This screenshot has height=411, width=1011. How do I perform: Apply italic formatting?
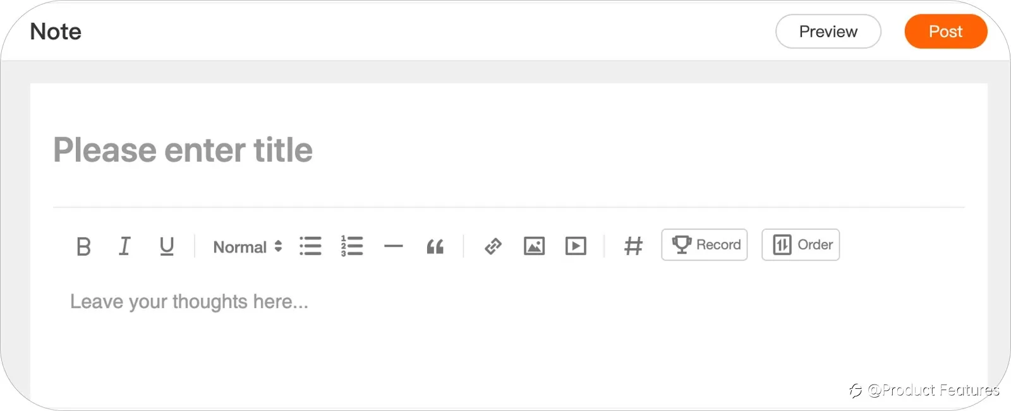click(125, 246)
